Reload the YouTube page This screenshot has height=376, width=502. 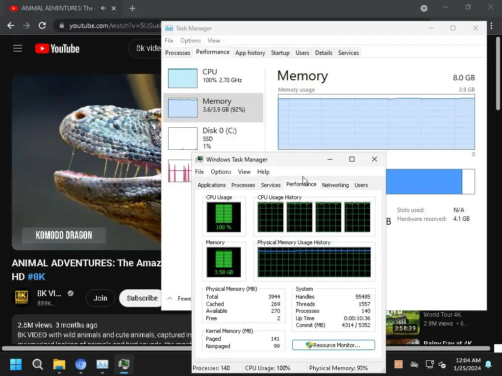click(42, 25)
